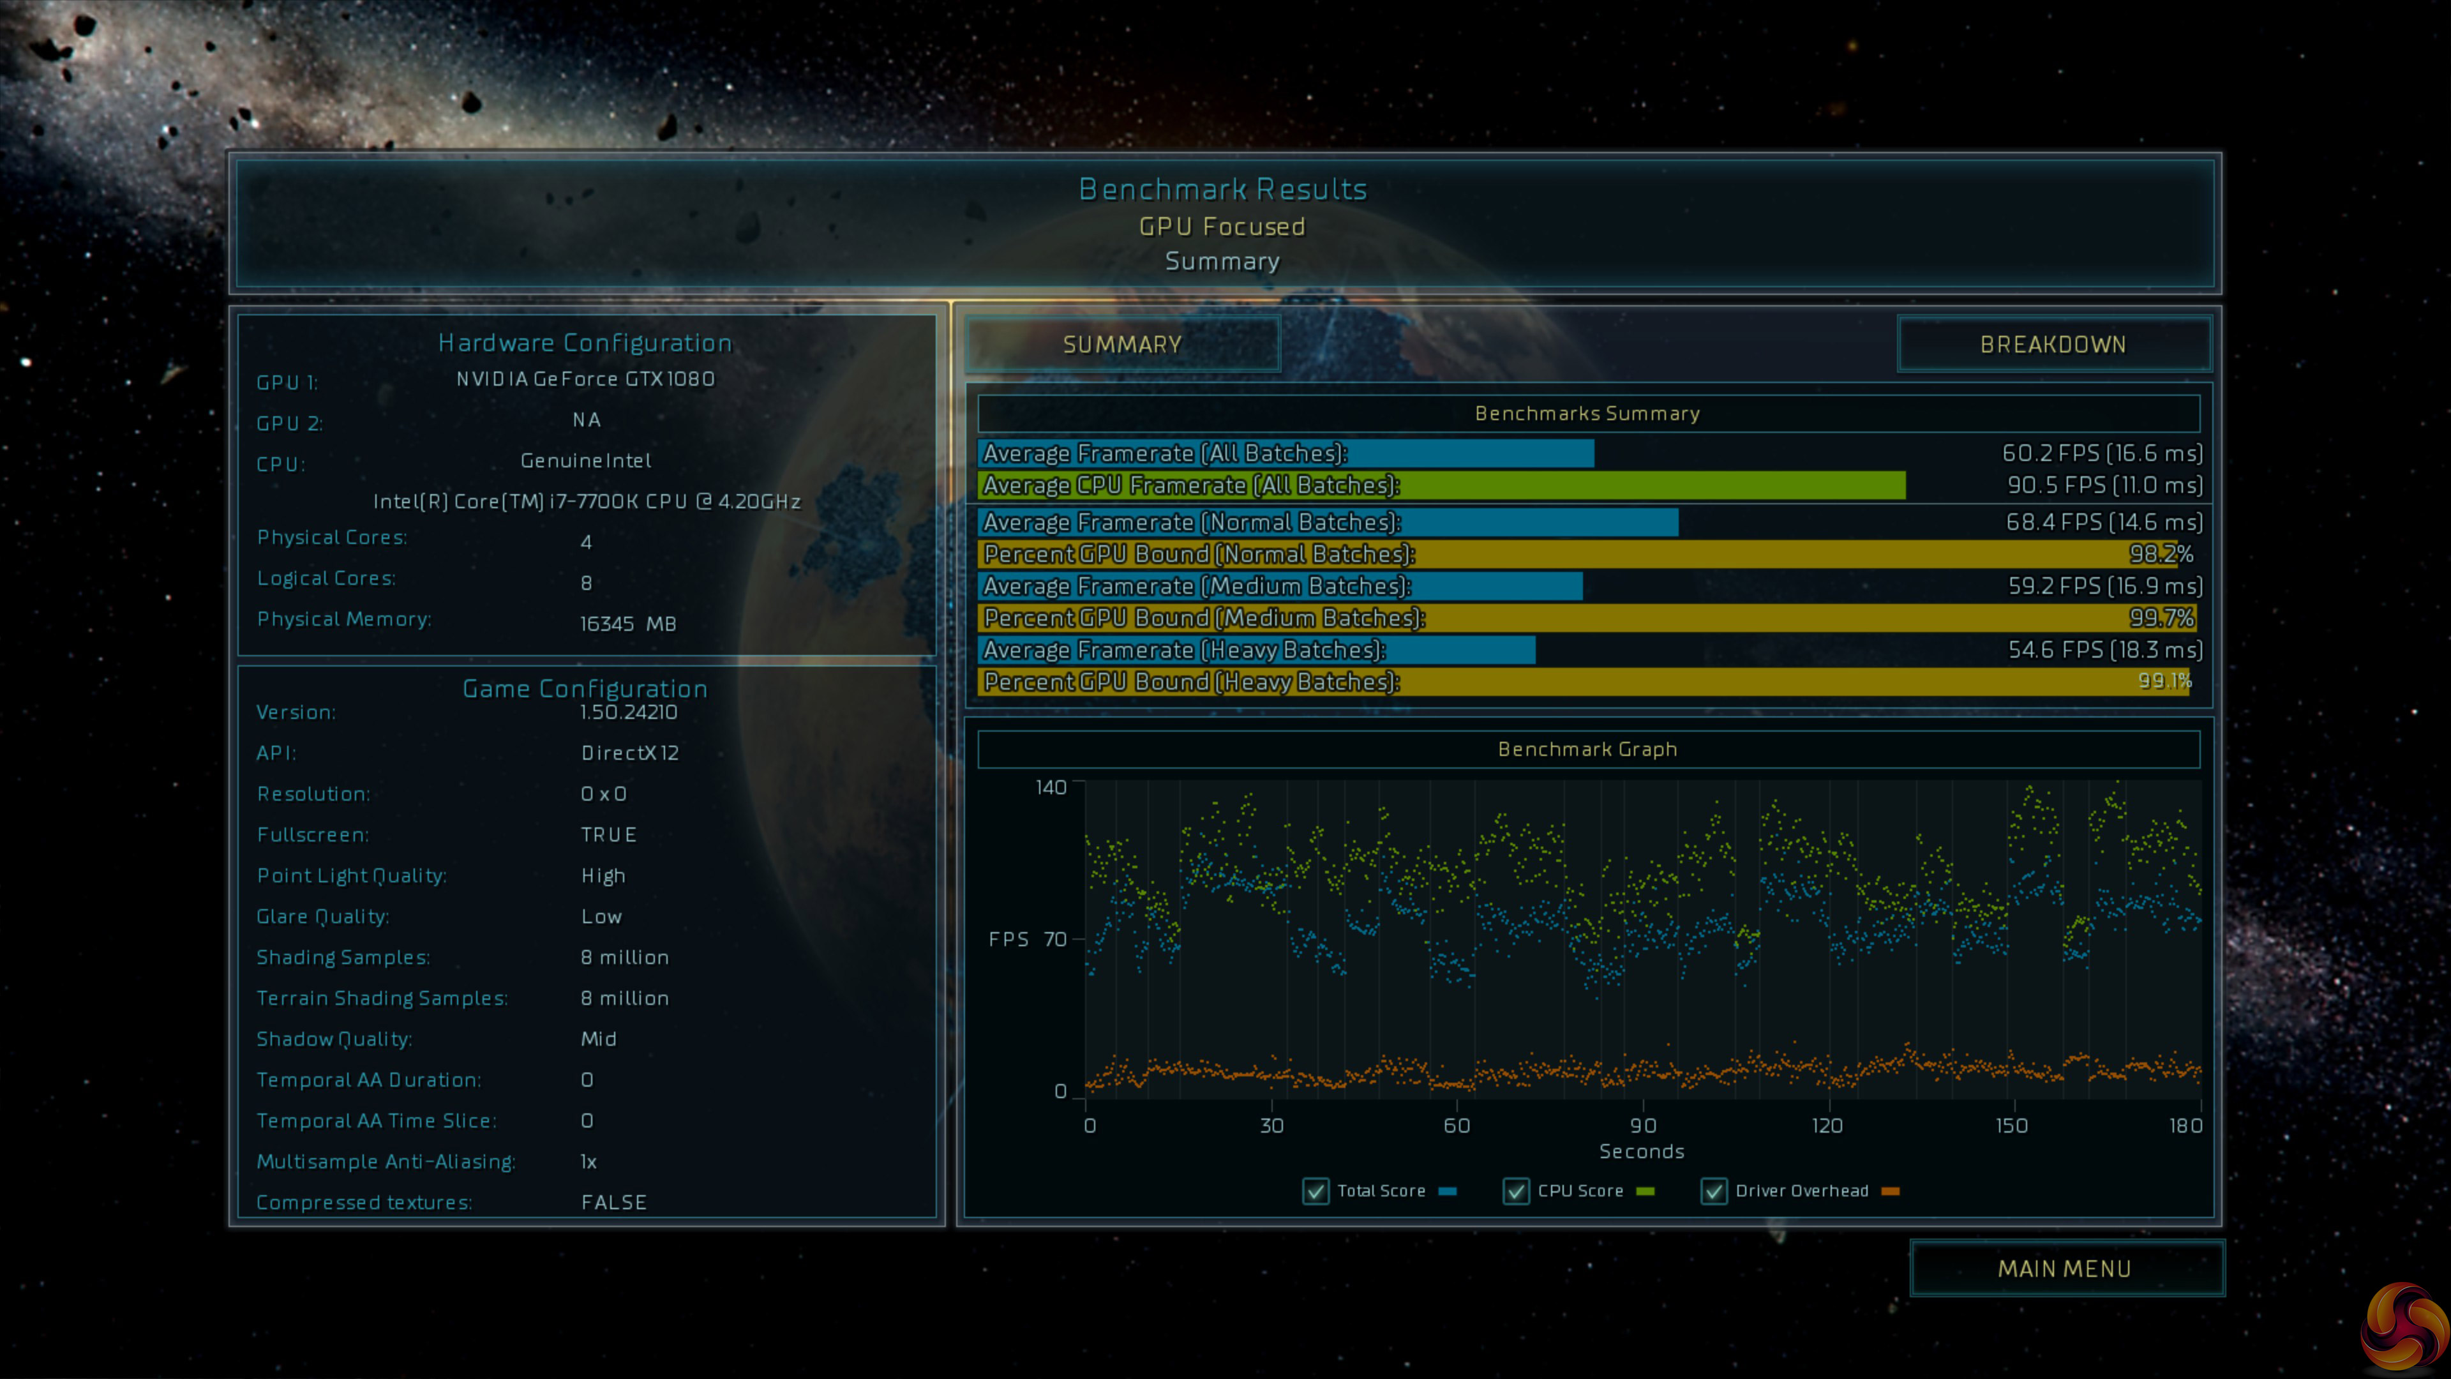The height and width of the screenshot is (1379, 2451).
Task: Click the blue Total Score legend swatch
Action: pos(1448,1191)
